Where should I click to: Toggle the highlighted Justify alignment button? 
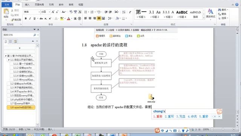pyautogui.click(x=99, y=19)
